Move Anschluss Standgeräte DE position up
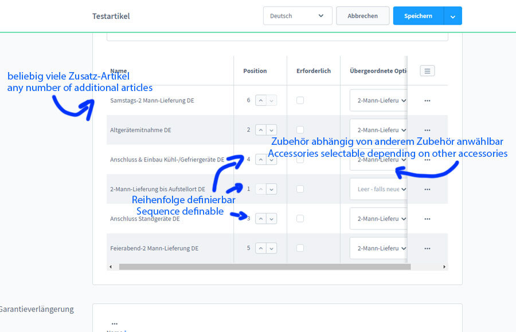Image resolution: width=516 pixels, height=332 pixels. pyautogui.click(x=261, y=219)
